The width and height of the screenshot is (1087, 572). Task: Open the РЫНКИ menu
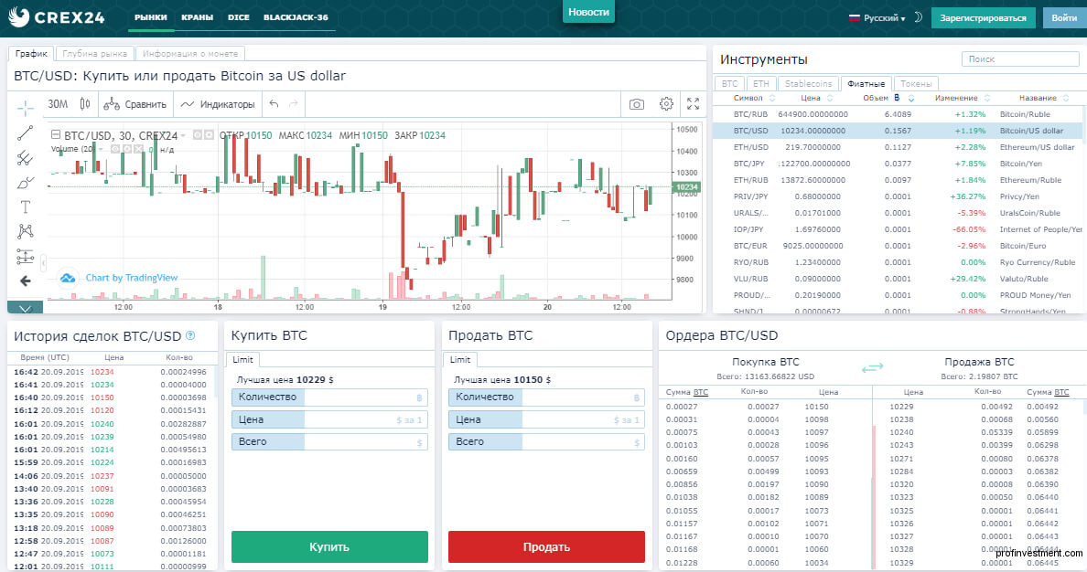click(150, 17)
